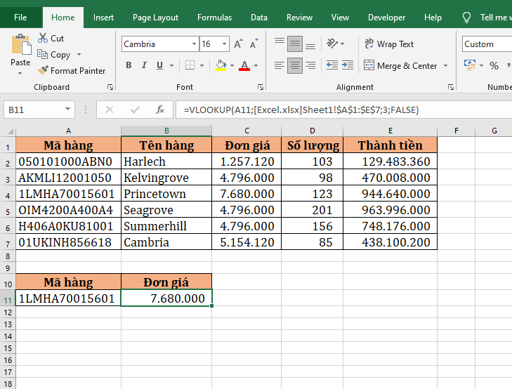Viewport: 512px width, 389px height.
Task: Enable Wrap Text for the cell
Action: point(388,44)
